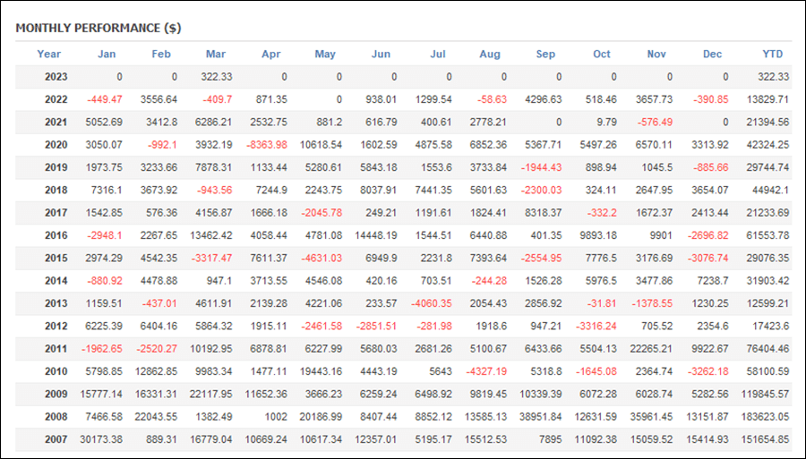Click the Sep column header
Image resolution: width=806 pixels, height=459 pixels.
pyautogui.click(x=545, y=54)
